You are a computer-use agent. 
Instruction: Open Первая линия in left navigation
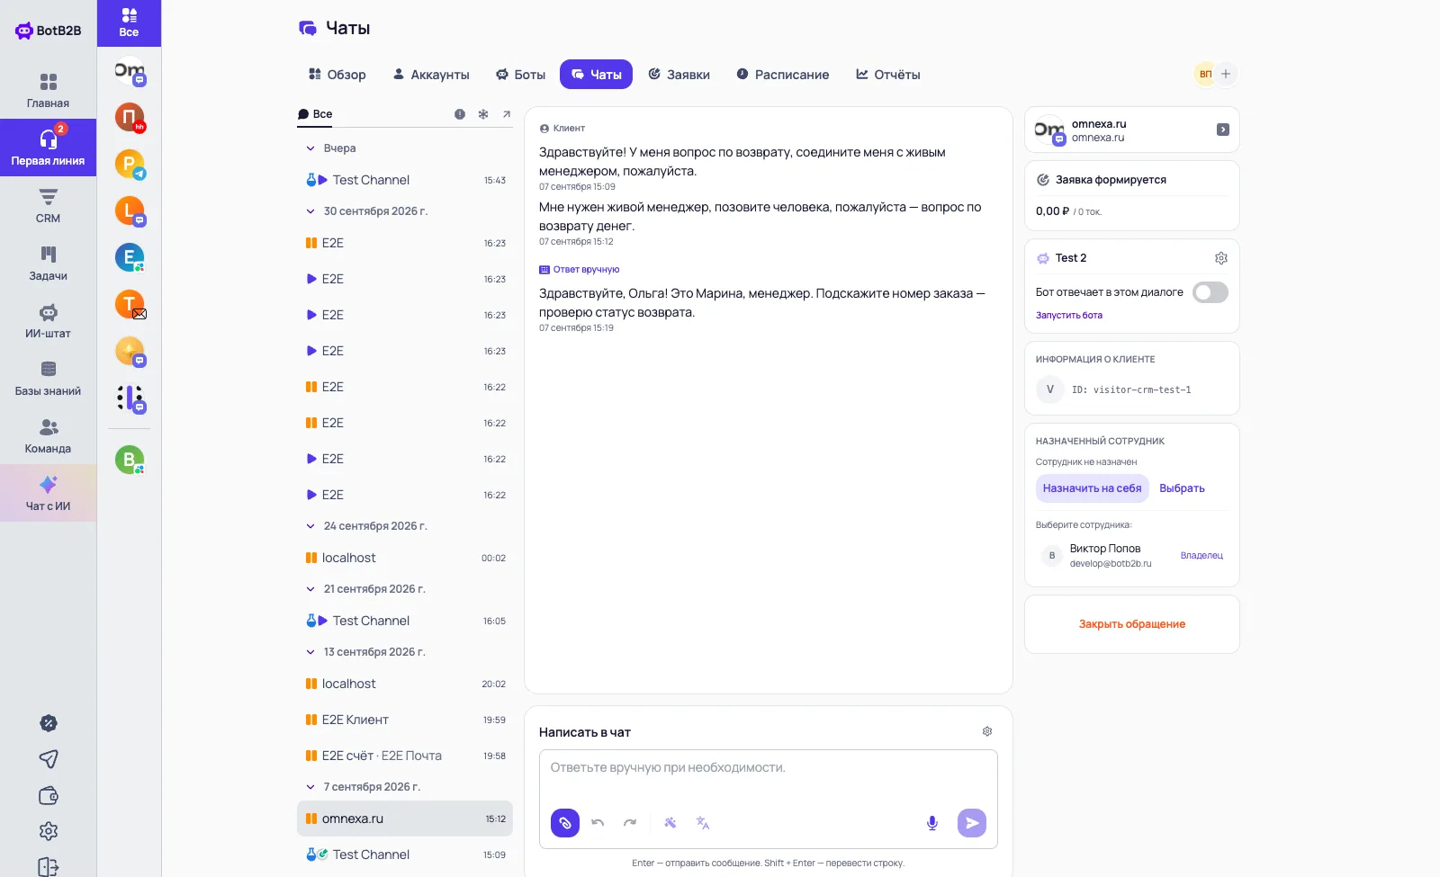tap(49, 148)
